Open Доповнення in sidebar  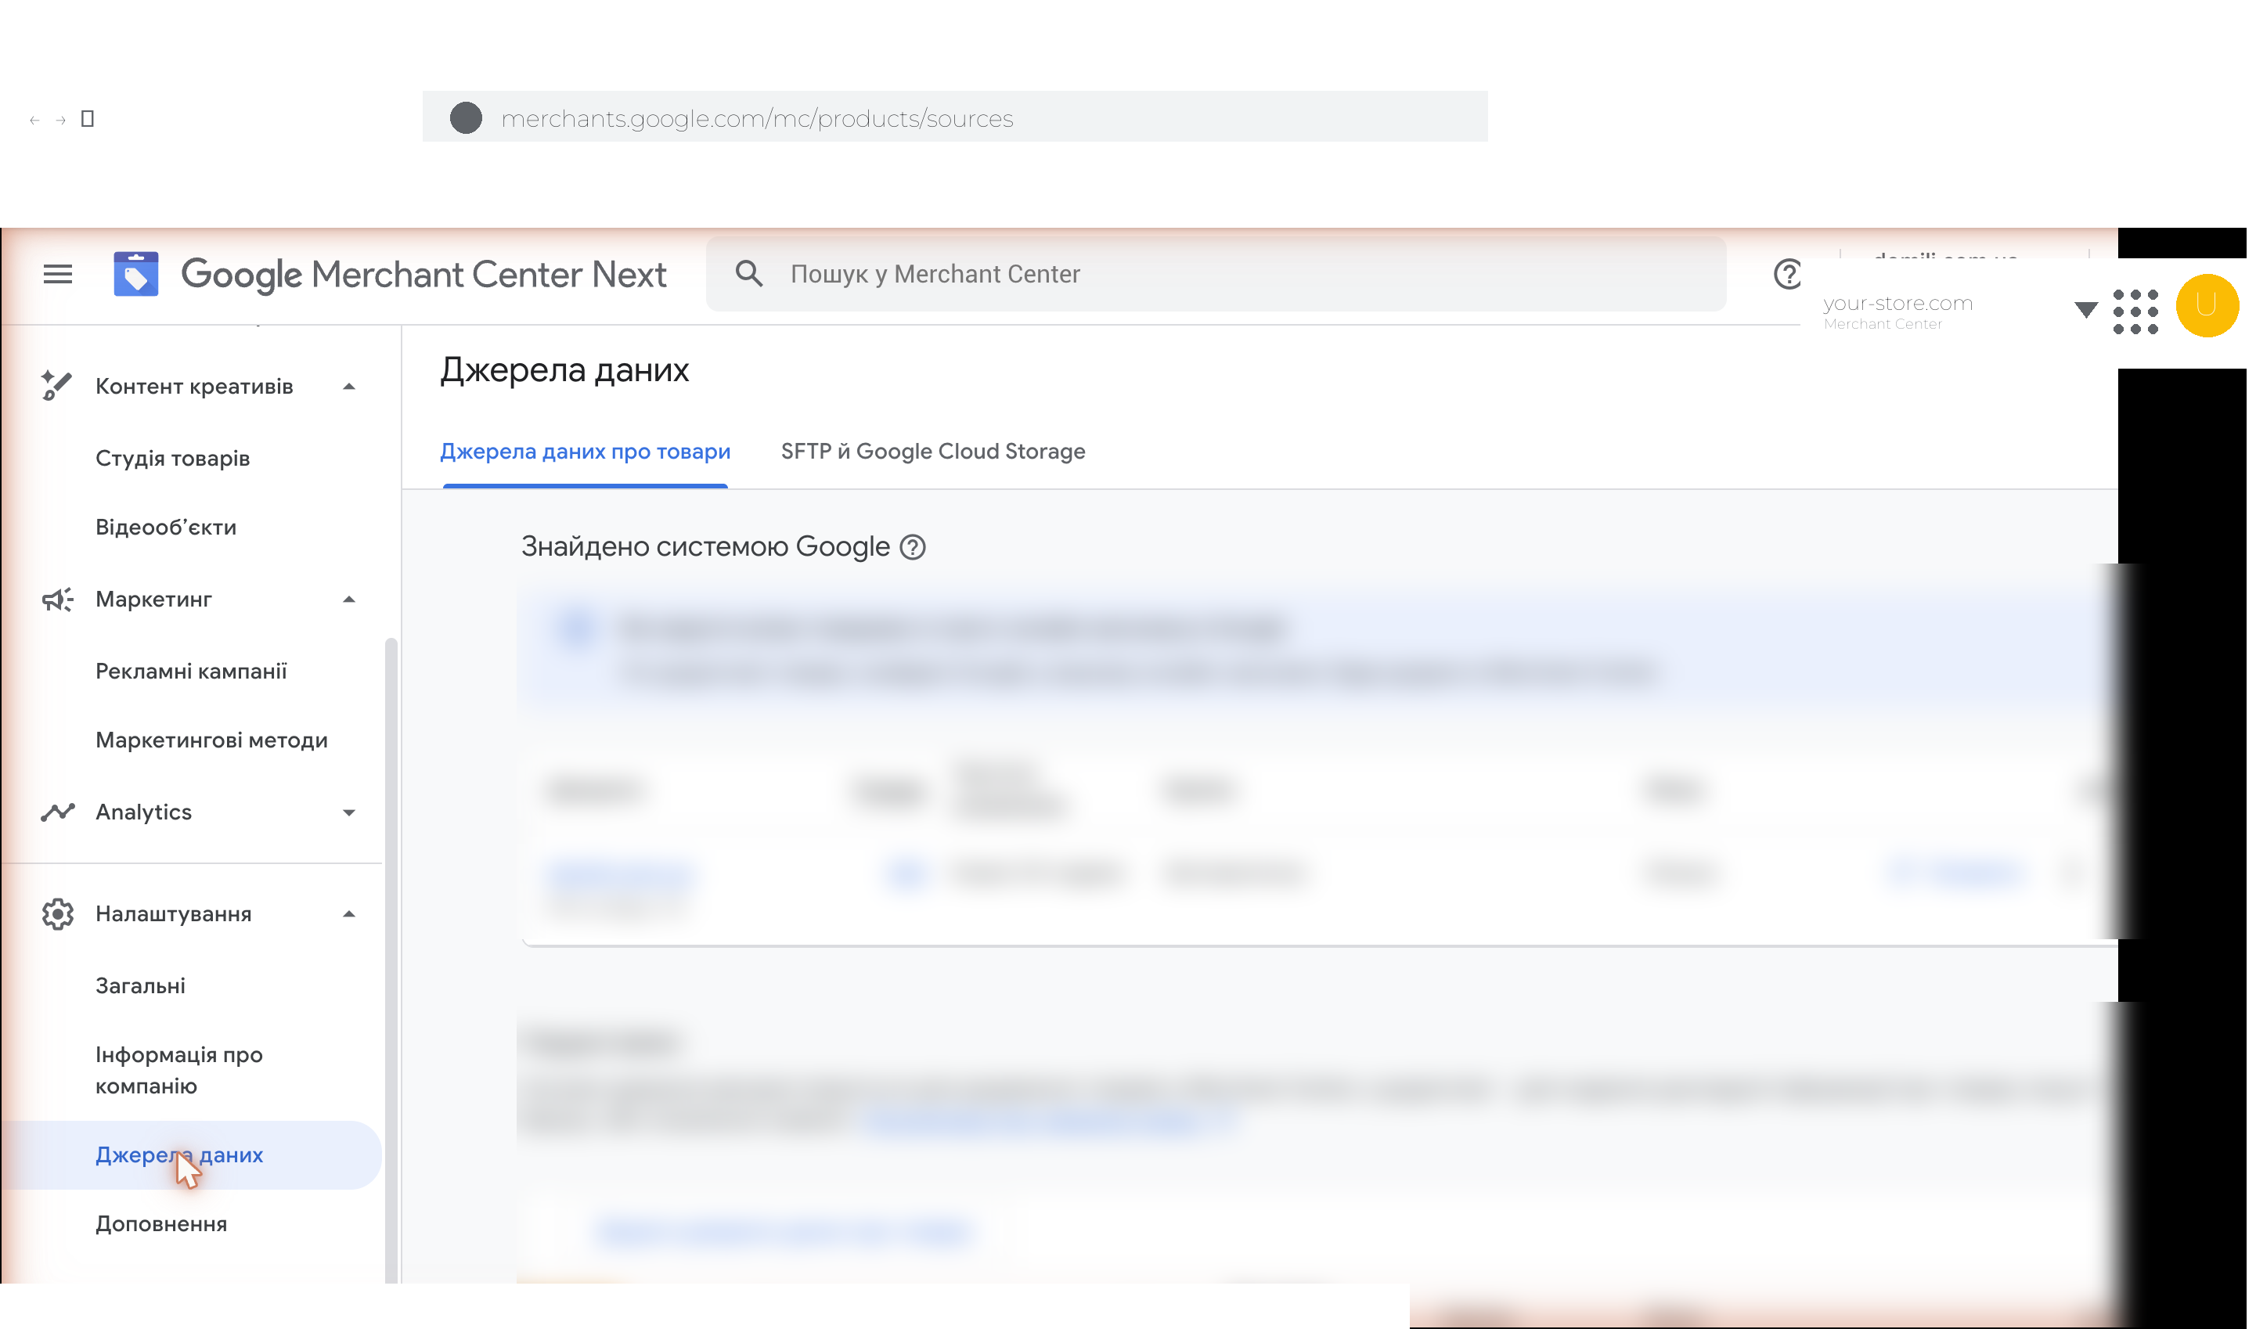161,1224
